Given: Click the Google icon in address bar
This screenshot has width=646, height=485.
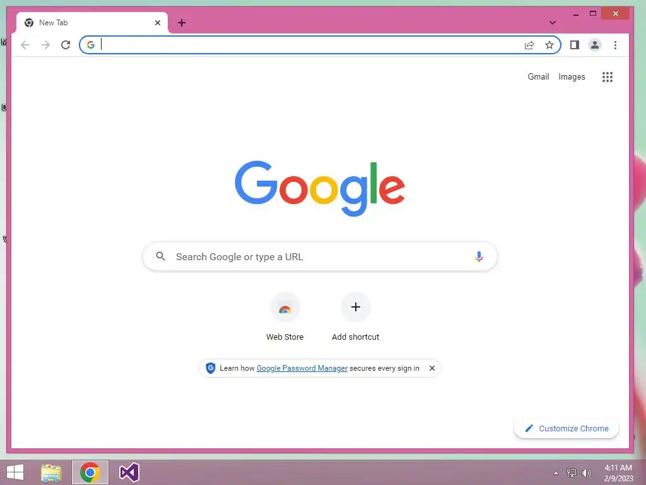Looking at the screenshot, I should coord(91,45).
